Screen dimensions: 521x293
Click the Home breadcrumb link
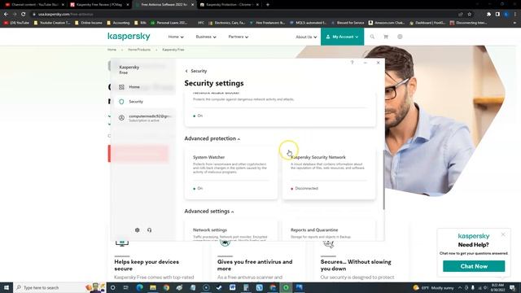pos(112,50)
